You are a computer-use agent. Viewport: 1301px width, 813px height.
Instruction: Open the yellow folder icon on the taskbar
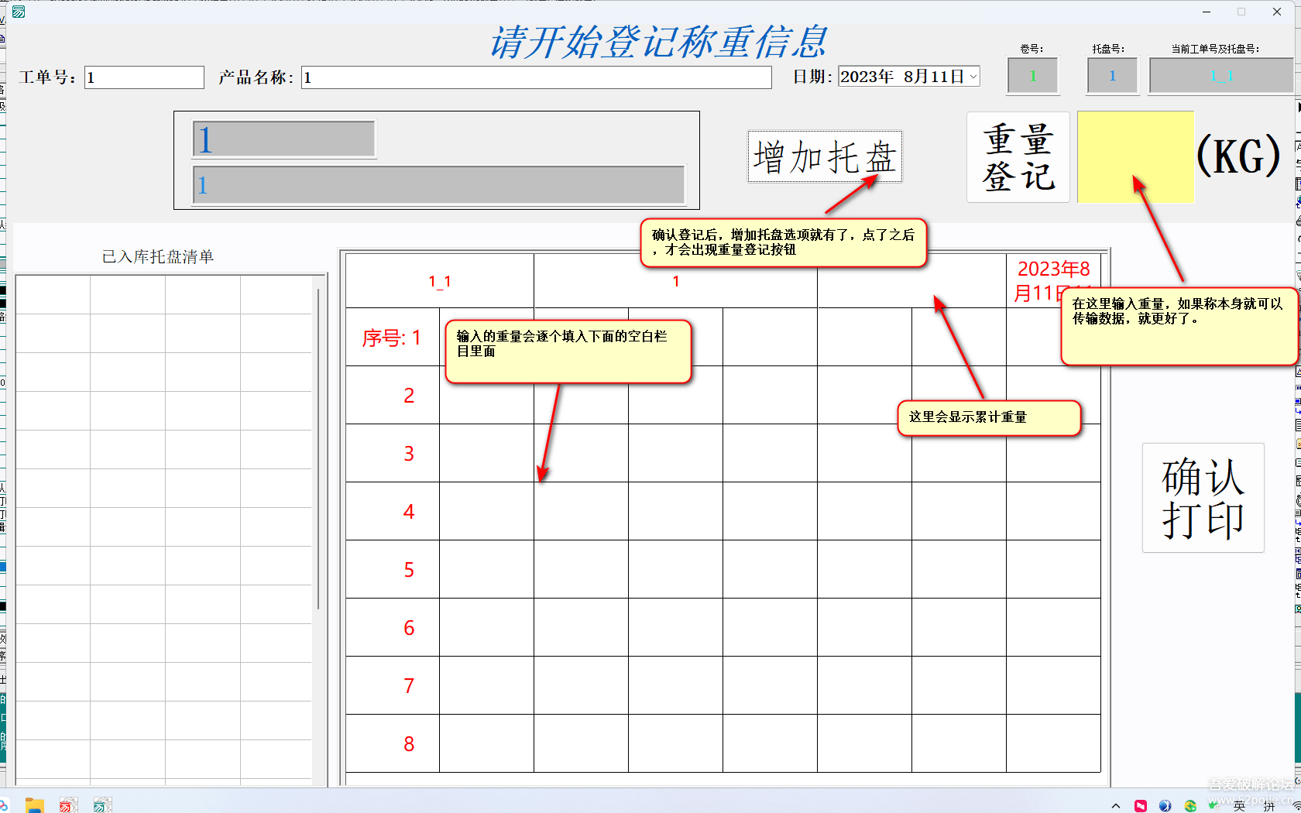[35, 805]
